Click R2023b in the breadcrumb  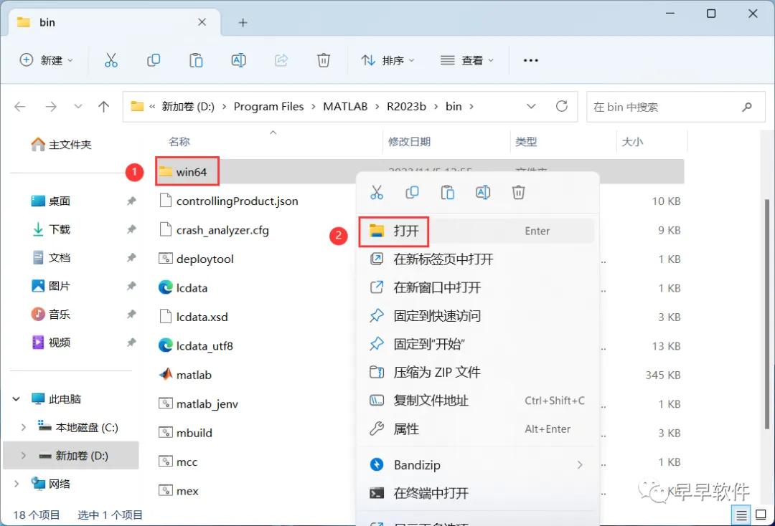pyautogui.click(x=406, y=107)
